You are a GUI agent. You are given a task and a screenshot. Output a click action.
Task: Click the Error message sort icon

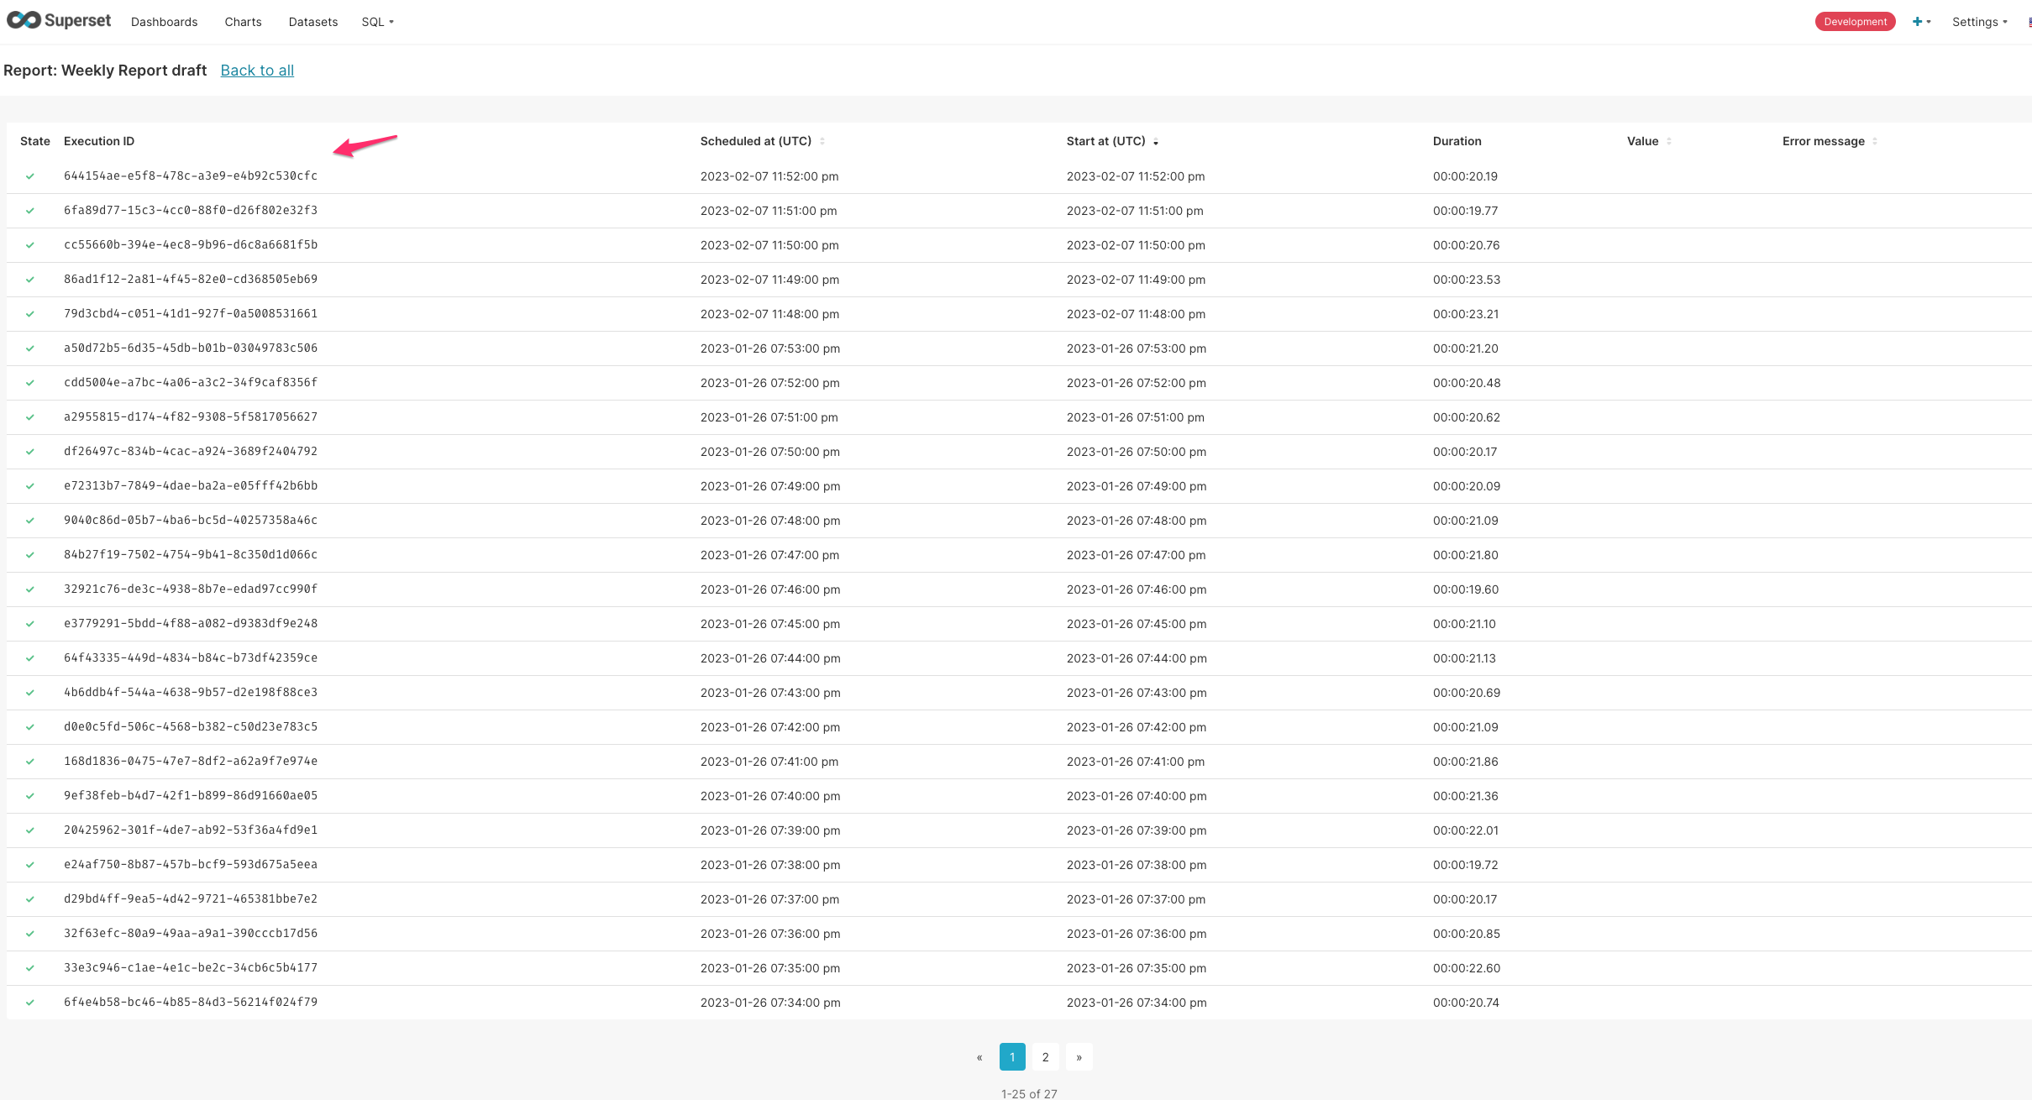[x=1874, y=141]
